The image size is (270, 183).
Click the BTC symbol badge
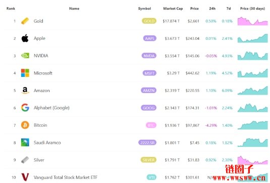(x=151, y=125)
